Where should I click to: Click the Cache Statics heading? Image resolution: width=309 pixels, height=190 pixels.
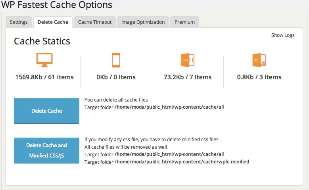pos(42,41)
